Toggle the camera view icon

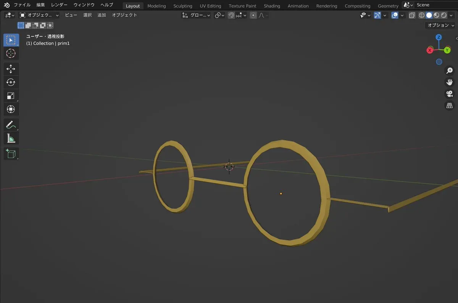point(450,94)
